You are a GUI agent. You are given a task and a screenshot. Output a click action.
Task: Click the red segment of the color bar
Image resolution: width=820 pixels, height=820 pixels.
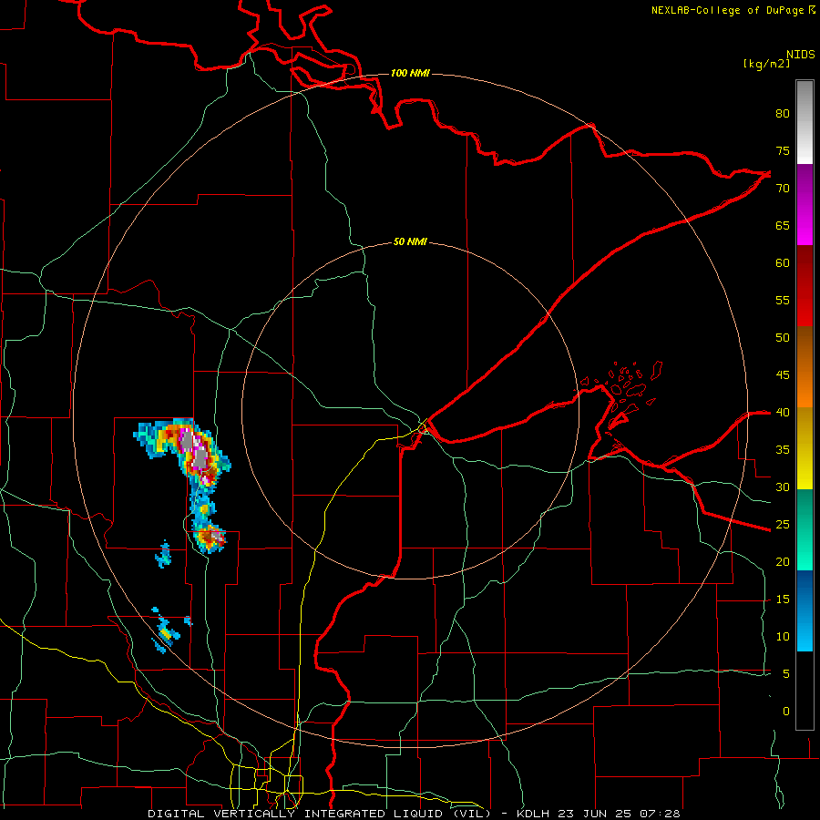[805, 286]
